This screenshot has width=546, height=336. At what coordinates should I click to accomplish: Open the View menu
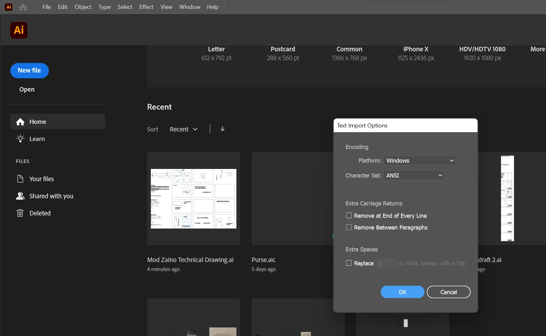(x=166, y=7)
